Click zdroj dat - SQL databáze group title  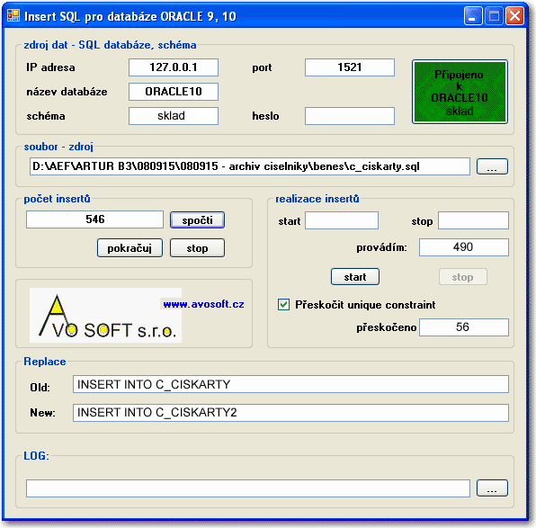[110, 45]
